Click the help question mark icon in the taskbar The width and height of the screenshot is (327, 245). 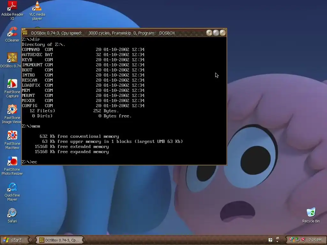[270, 240]
